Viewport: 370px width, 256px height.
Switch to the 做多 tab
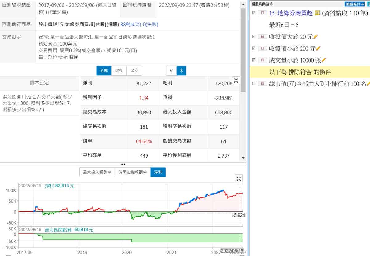coord(119,71)
